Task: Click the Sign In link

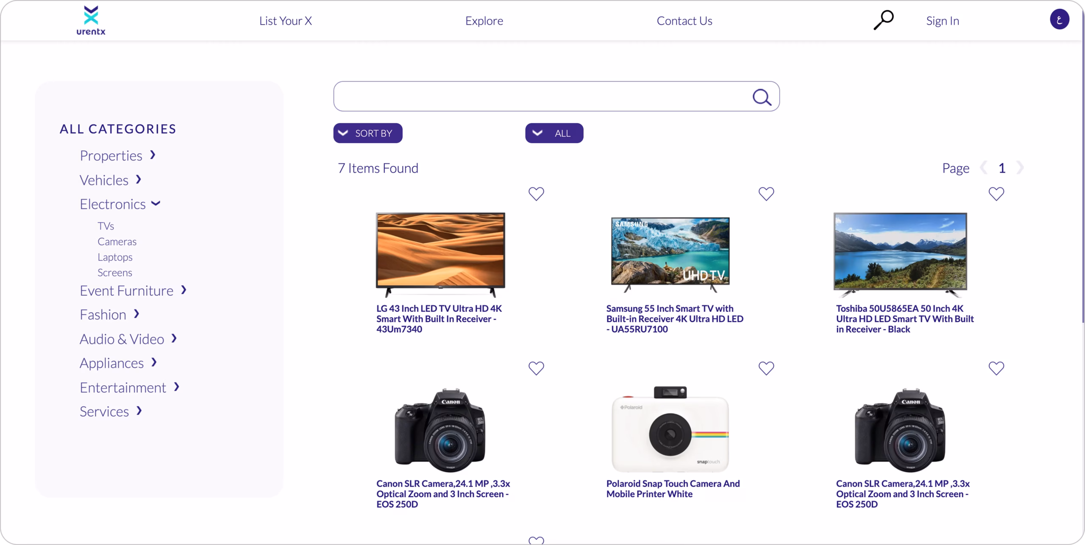Action: (x=942, y=21)
